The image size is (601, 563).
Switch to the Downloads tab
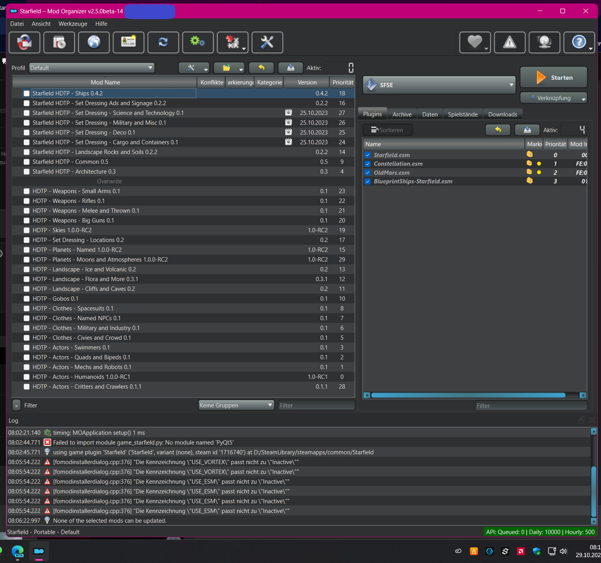[x=503, y=114]
